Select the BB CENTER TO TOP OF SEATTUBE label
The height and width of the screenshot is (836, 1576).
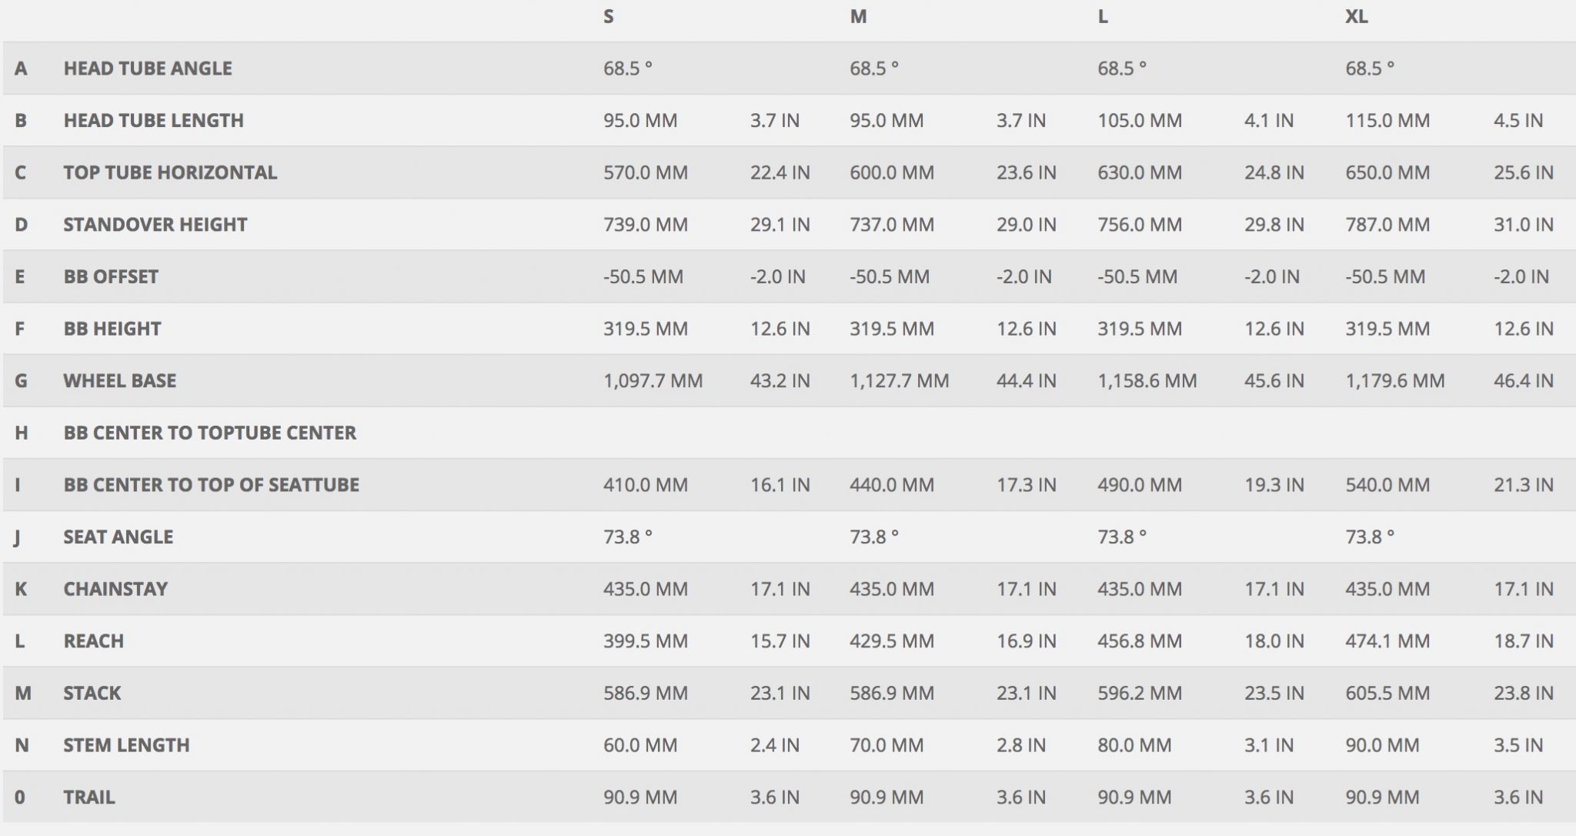click(x=211, y=485)
